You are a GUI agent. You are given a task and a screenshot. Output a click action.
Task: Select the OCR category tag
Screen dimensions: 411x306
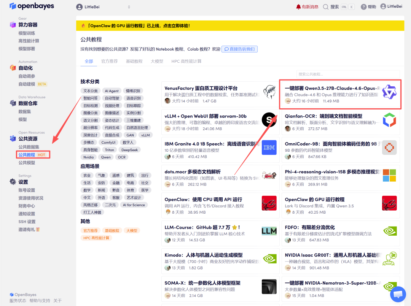[122, 157]
